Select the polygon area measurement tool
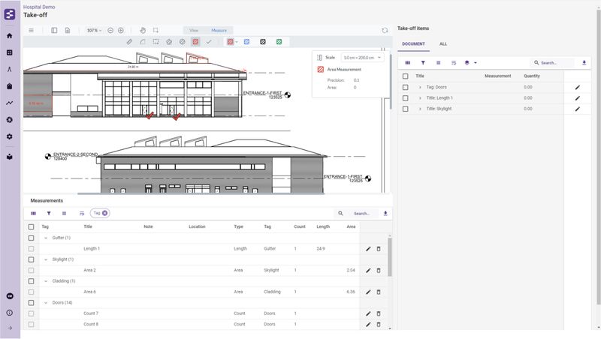Screen dimensions: 601x339 point(169,42)
